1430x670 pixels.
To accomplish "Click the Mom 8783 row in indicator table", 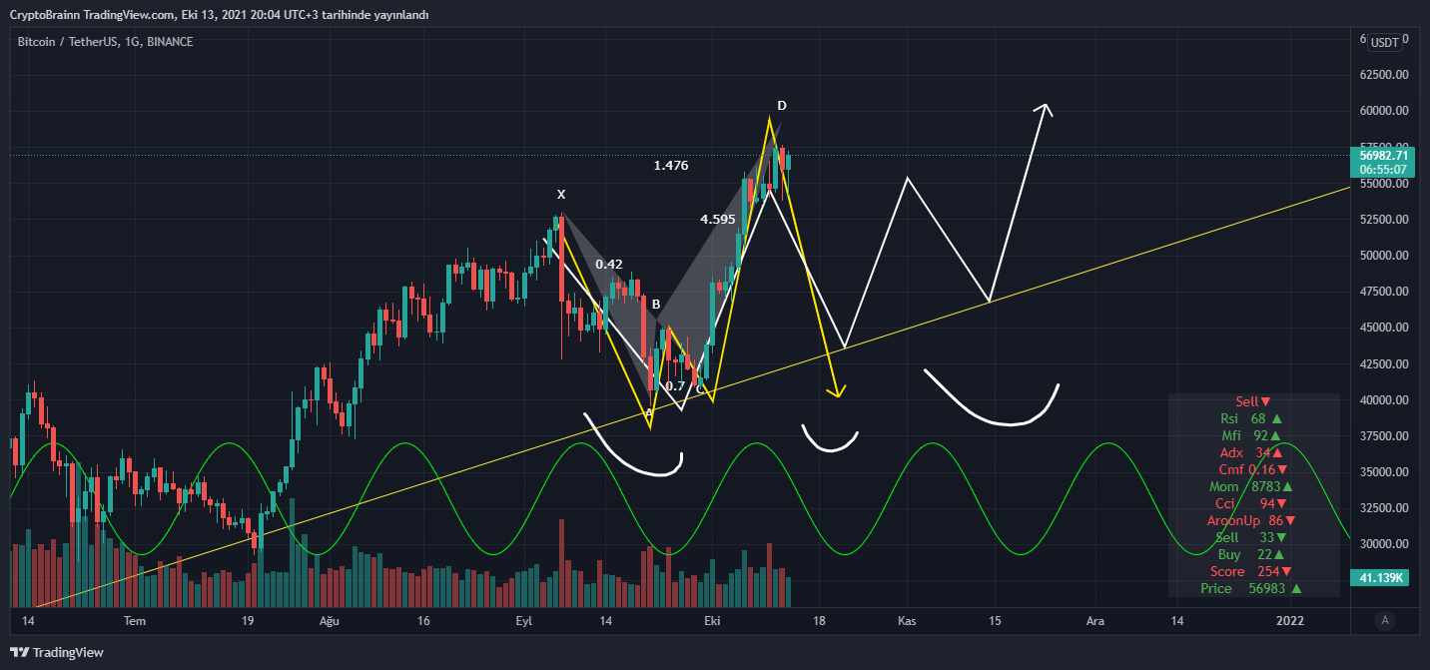I will [x=1251, y=486].
